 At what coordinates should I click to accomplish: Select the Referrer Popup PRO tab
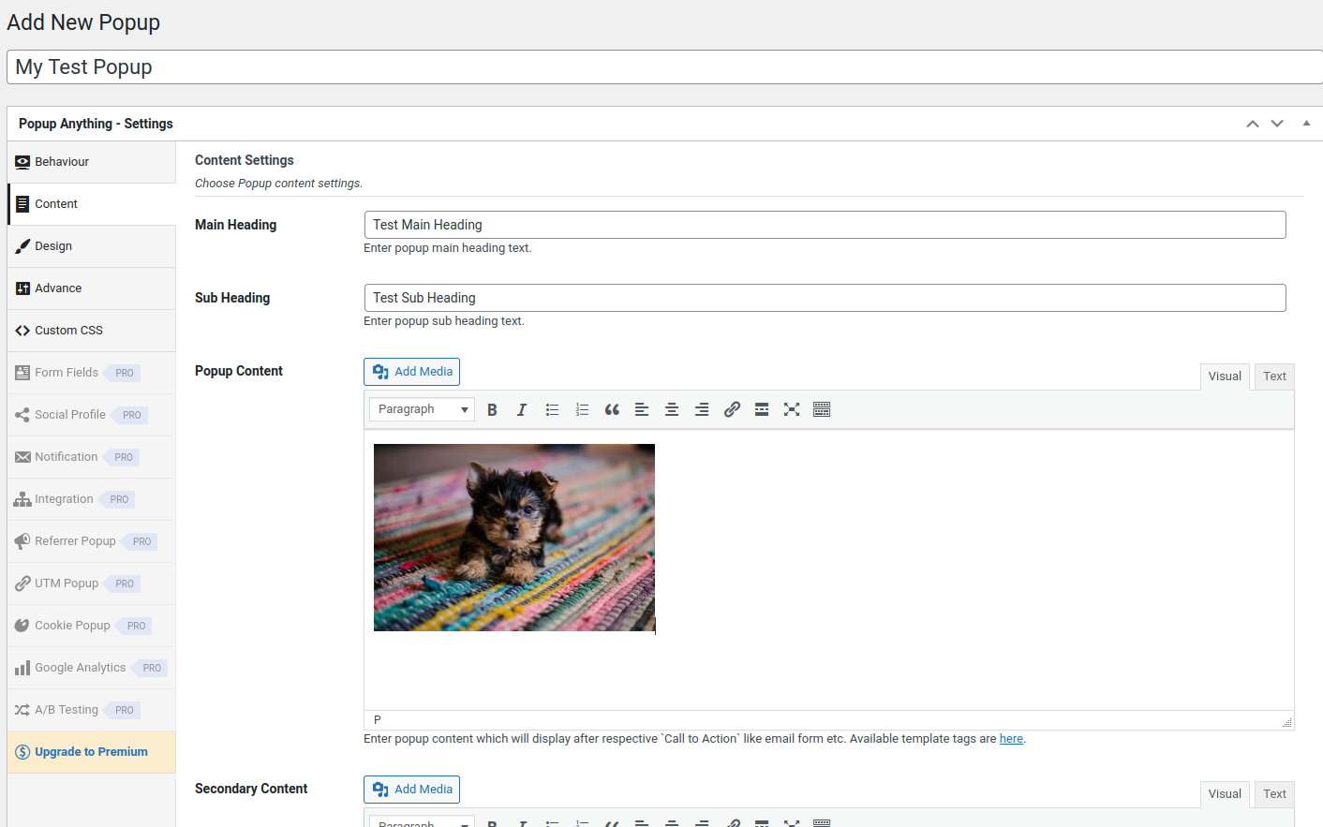click(92, 541)
